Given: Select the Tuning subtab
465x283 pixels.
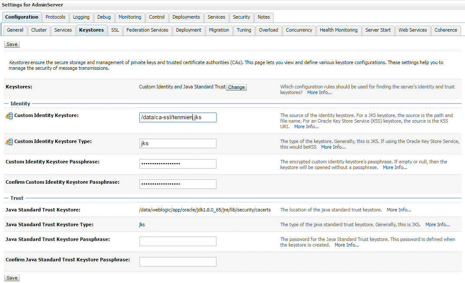Looking at the screenshot, I should [x=244, y=30].
